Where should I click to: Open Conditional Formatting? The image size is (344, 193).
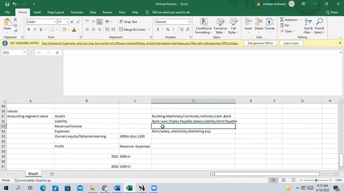(204, 26)
